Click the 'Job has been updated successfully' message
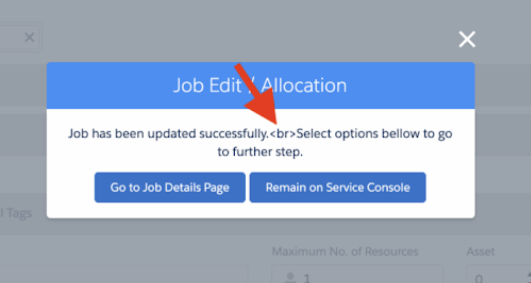The height and width of the screenshot is (283, 531). tap(169, 134)
